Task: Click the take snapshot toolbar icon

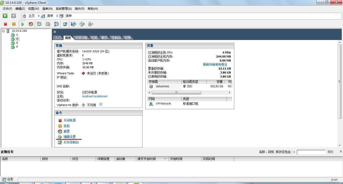Action: [39, 24]
